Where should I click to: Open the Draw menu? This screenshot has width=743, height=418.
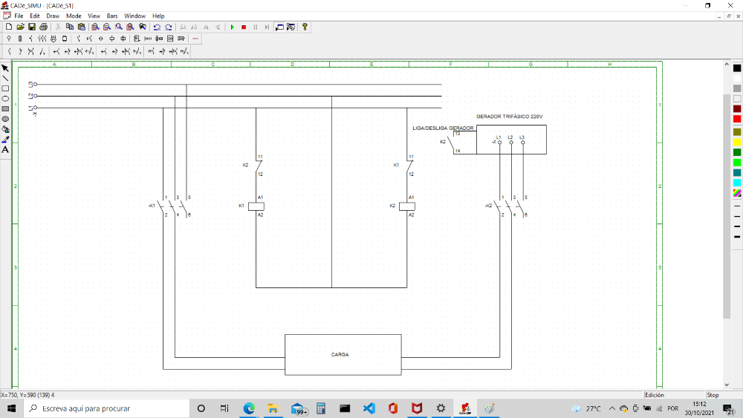[x=53, y=16]
